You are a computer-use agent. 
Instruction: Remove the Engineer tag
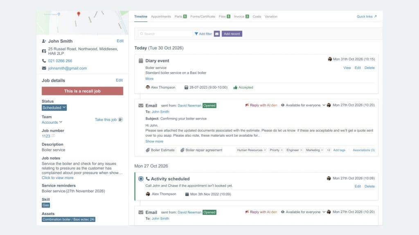(x=301, y=150)
